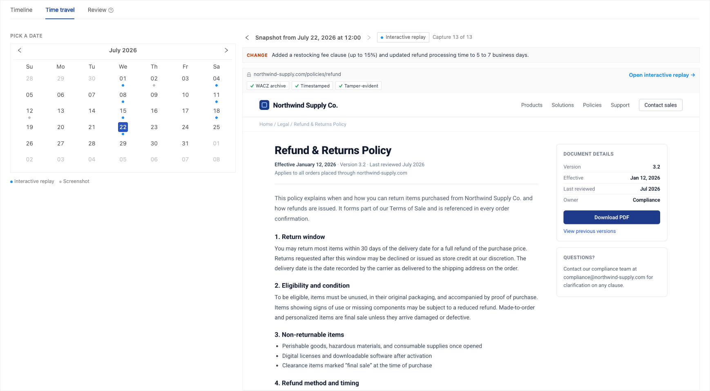
Task: Open interactive replay link
Action: tap(662, 75)
